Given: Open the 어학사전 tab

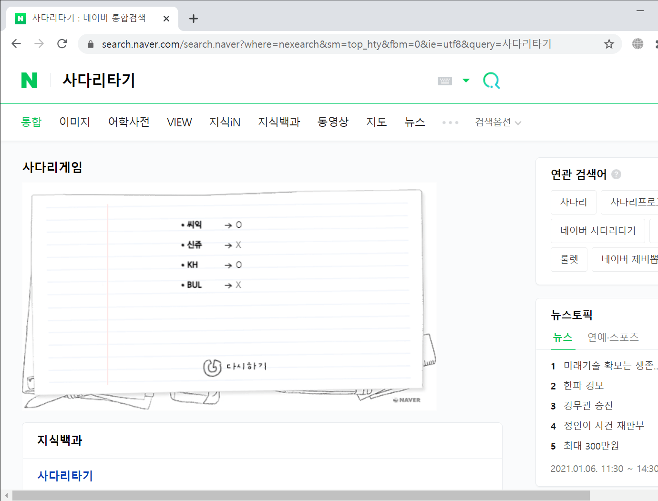Looking at the screenshot, I should click(x=129, y=122).
